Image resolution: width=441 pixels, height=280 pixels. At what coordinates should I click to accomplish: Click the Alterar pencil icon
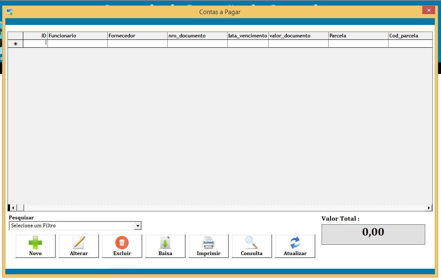pyautogui.click(x=79, y=243)
